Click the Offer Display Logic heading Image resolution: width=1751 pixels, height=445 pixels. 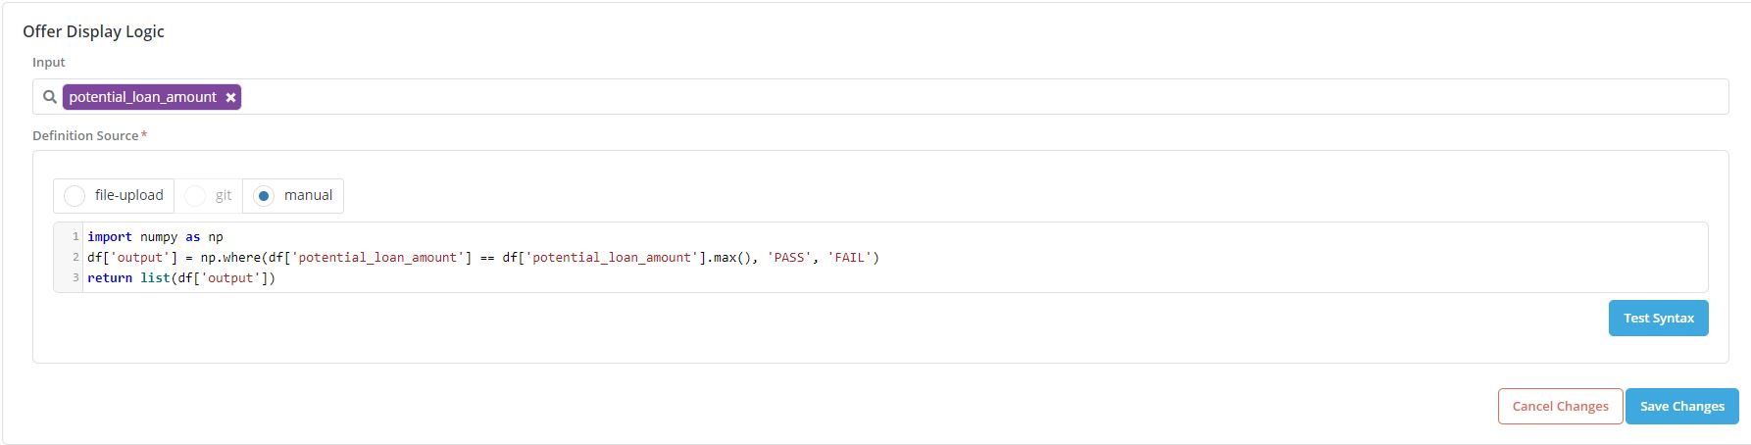[93, 31]
